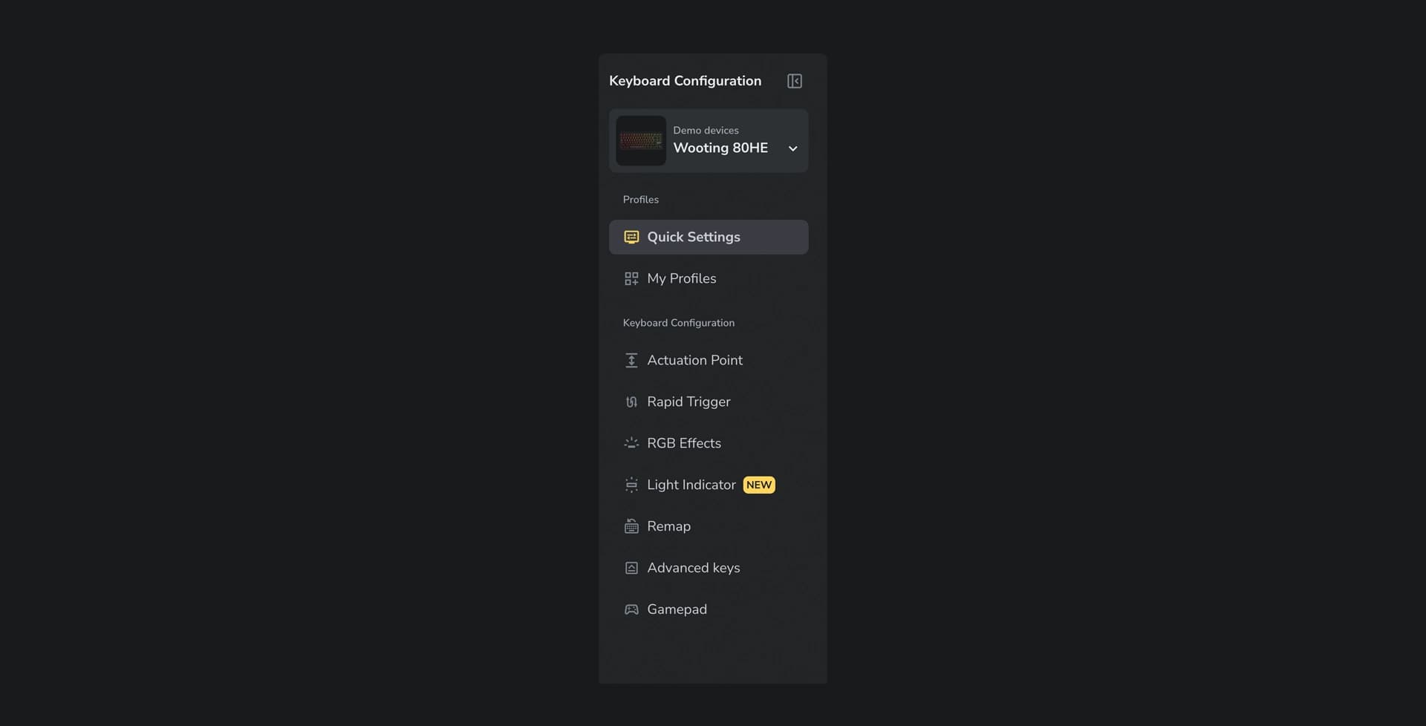Expand the device selector chevron
This screenshot has height=726, width=1426.
pos(792,148)
